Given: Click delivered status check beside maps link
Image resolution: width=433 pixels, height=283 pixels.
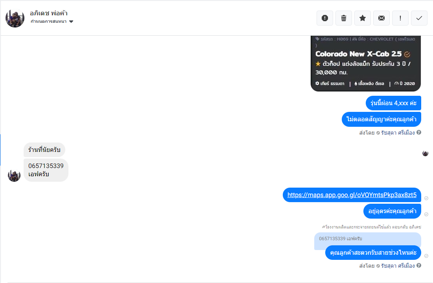Looking at the screenshot, I should pos(426,198).
